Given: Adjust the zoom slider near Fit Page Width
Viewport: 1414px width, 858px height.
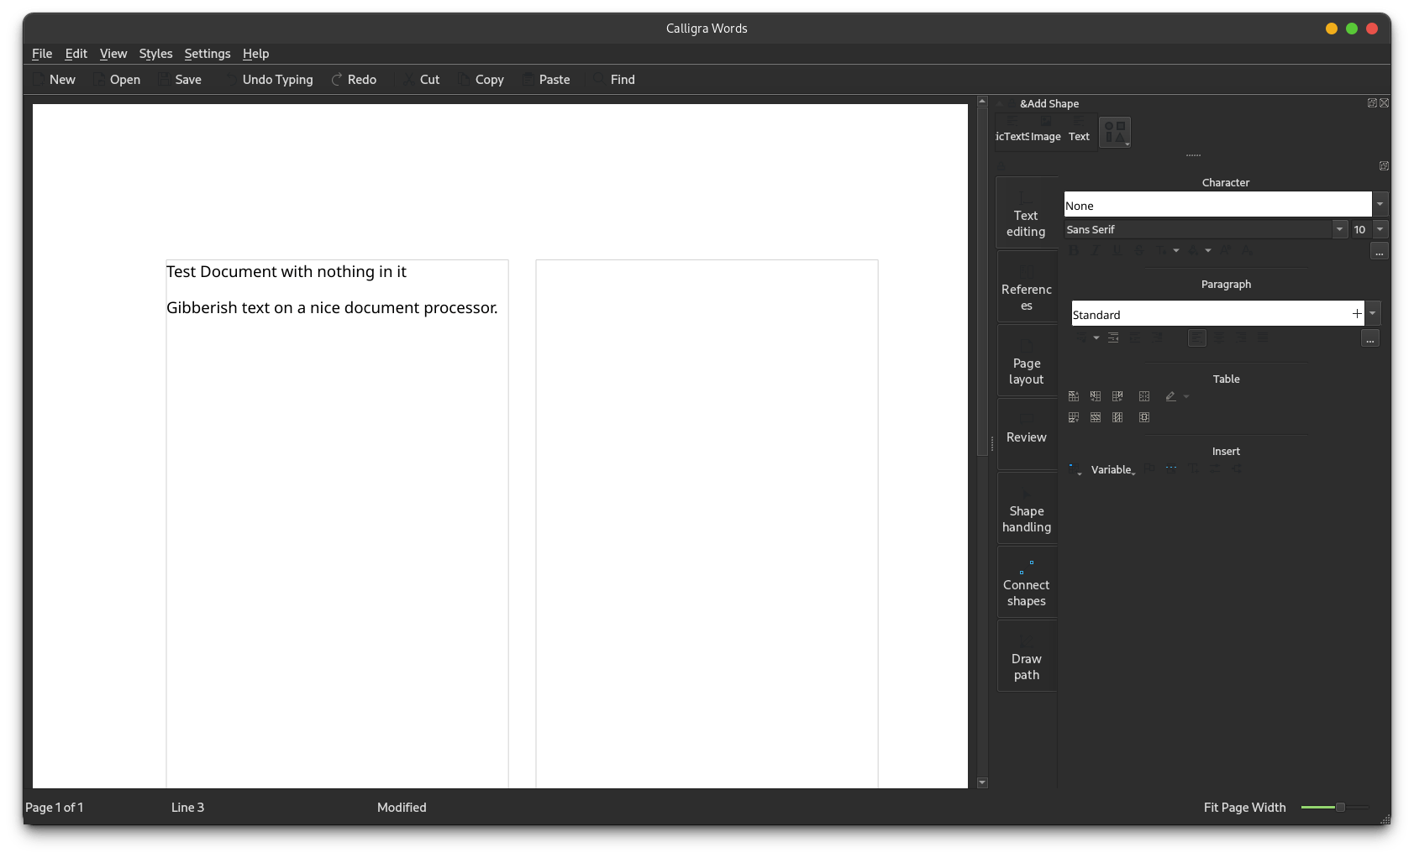Looking at the screenshot, I should click(x=1338, y=807).
